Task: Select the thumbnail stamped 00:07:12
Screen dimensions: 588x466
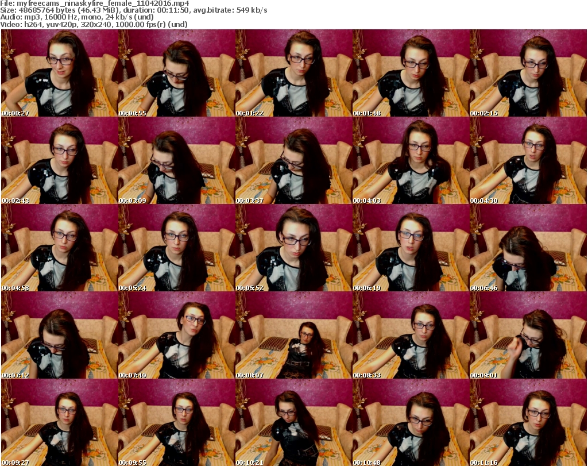Action: 60,336
